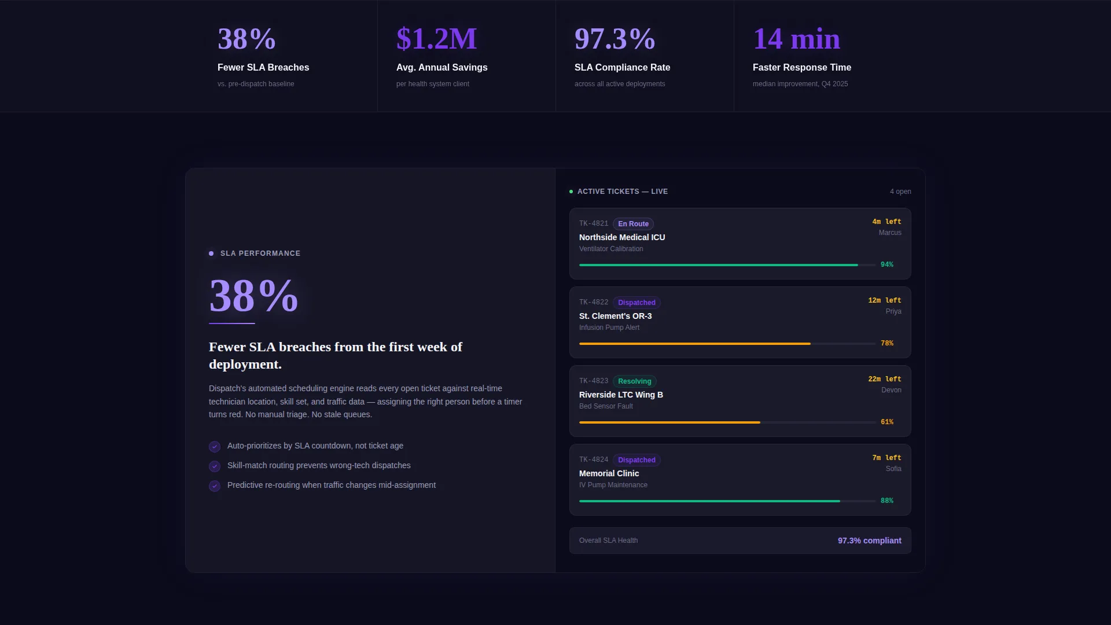Click the Fewer SLA Breaches stat label

click(x=263, y=68)
